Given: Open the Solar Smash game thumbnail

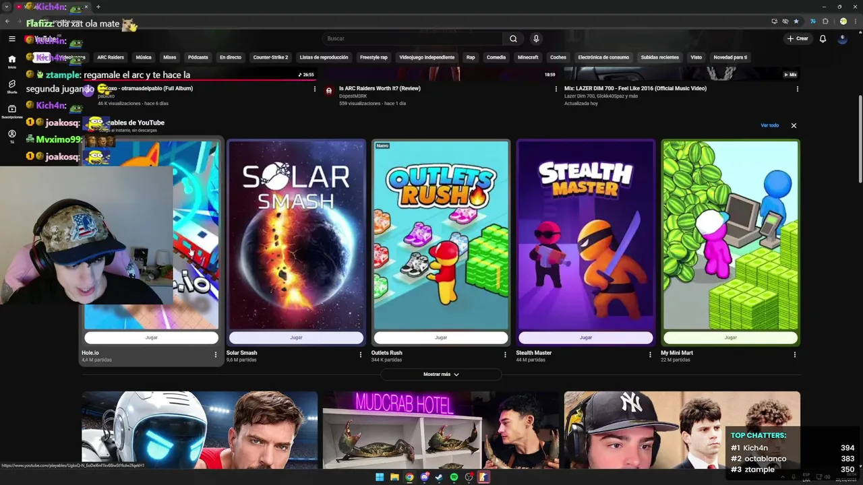Looking at the screenshot, I should [x=296, y=234].
